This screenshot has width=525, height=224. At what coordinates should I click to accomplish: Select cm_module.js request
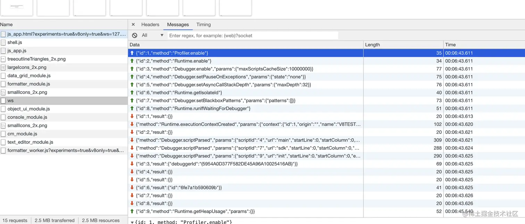(64, 134)
